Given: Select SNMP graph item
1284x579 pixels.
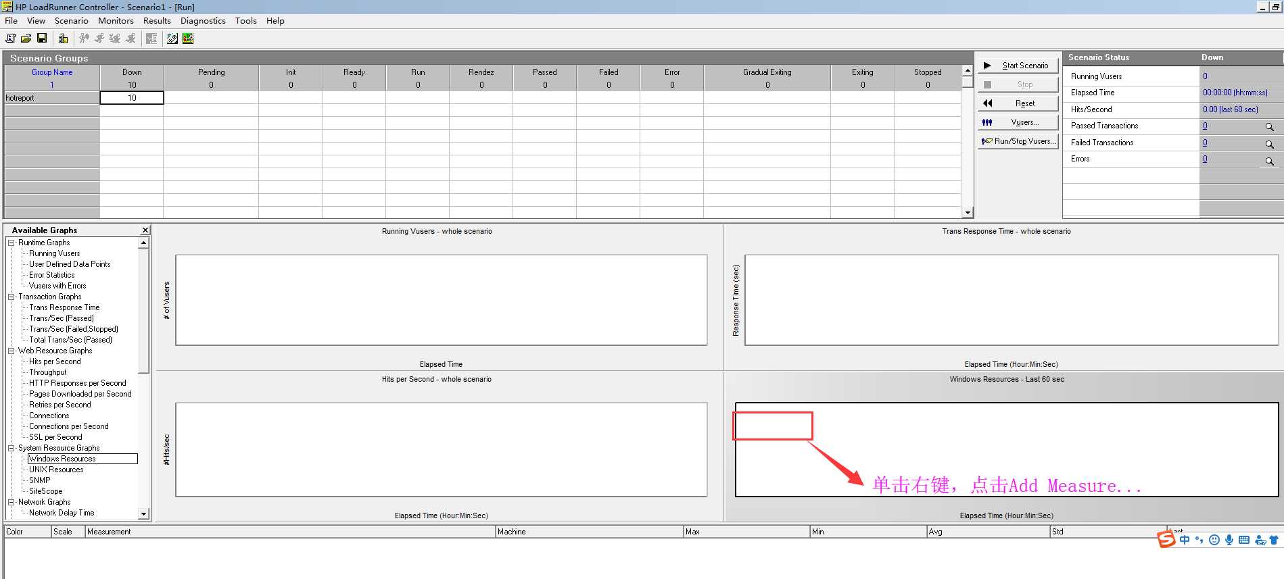Looking at the screenshot, I should tap(40, 480).
